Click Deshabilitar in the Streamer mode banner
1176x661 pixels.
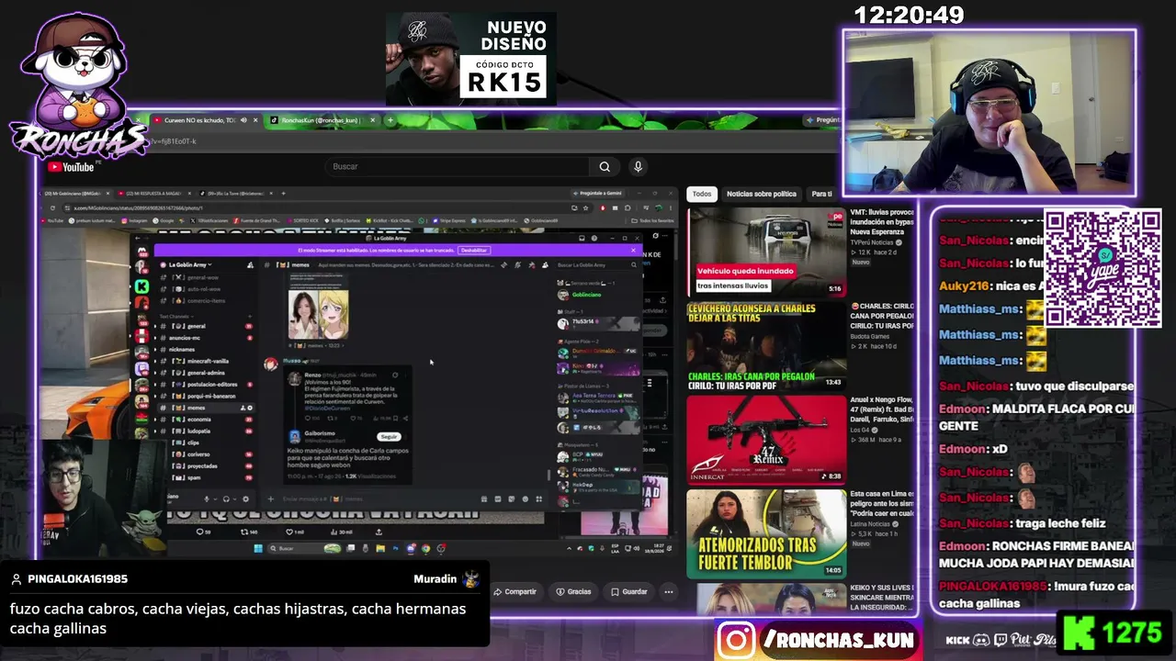(x=474, y=250)
